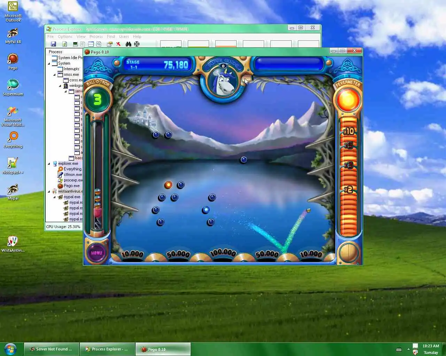Show hidden tray icons arrow
The height and width of the screenshot is (356, 446).
click(408, 349)
